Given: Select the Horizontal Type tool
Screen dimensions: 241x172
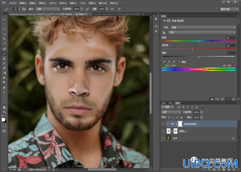Looking at the screenshot, I should tap(4, 92).
